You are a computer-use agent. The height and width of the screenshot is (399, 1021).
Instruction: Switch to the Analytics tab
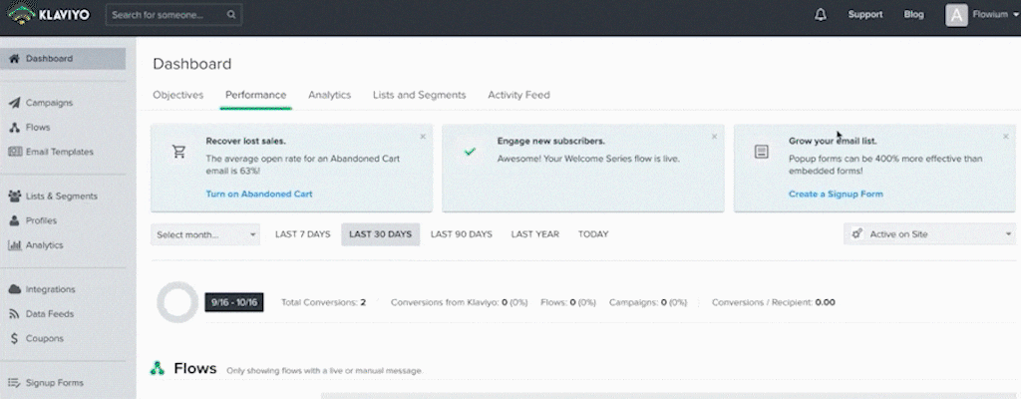[329, 95]
